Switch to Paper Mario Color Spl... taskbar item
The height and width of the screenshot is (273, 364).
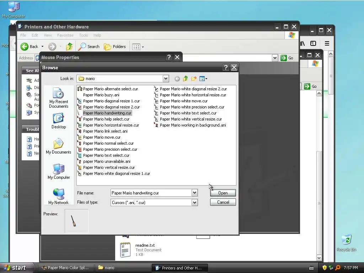coord(66,268)
